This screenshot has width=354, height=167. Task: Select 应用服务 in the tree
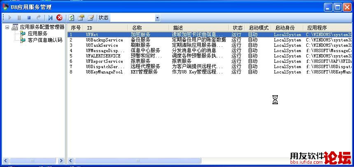coord(37,34)
